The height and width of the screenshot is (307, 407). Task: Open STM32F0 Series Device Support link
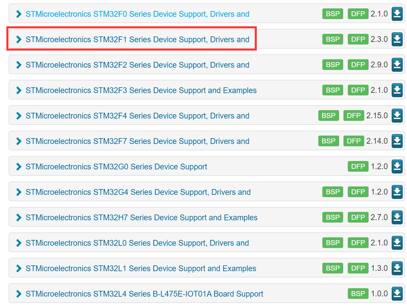pyautogui.click(x=137, y=14)
